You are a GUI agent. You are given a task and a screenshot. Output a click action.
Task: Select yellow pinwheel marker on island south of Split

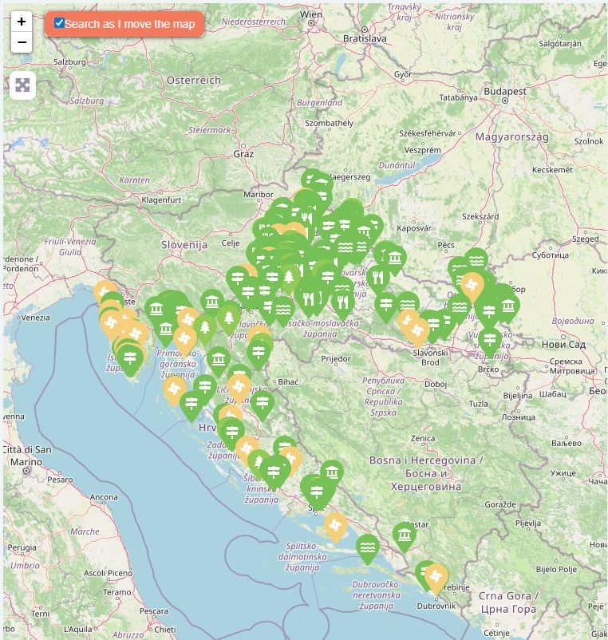coord(336,528)
